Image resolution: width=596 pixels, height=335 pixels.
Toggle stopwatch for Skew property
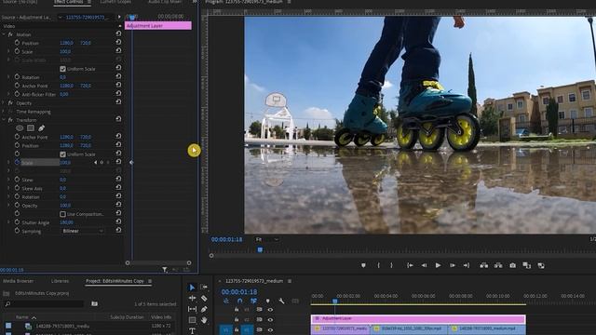pos(17,180)
